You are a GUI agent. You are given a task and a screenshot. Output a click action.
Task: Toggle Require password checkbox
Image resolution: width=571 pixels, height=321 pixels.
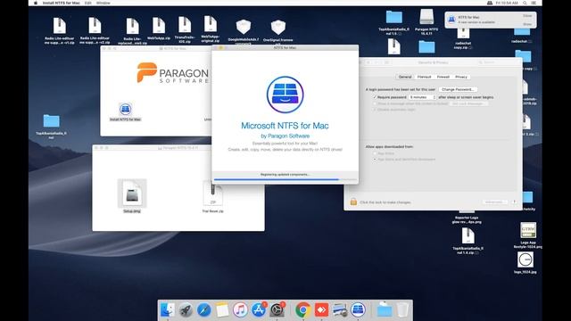tap(375, 97)
